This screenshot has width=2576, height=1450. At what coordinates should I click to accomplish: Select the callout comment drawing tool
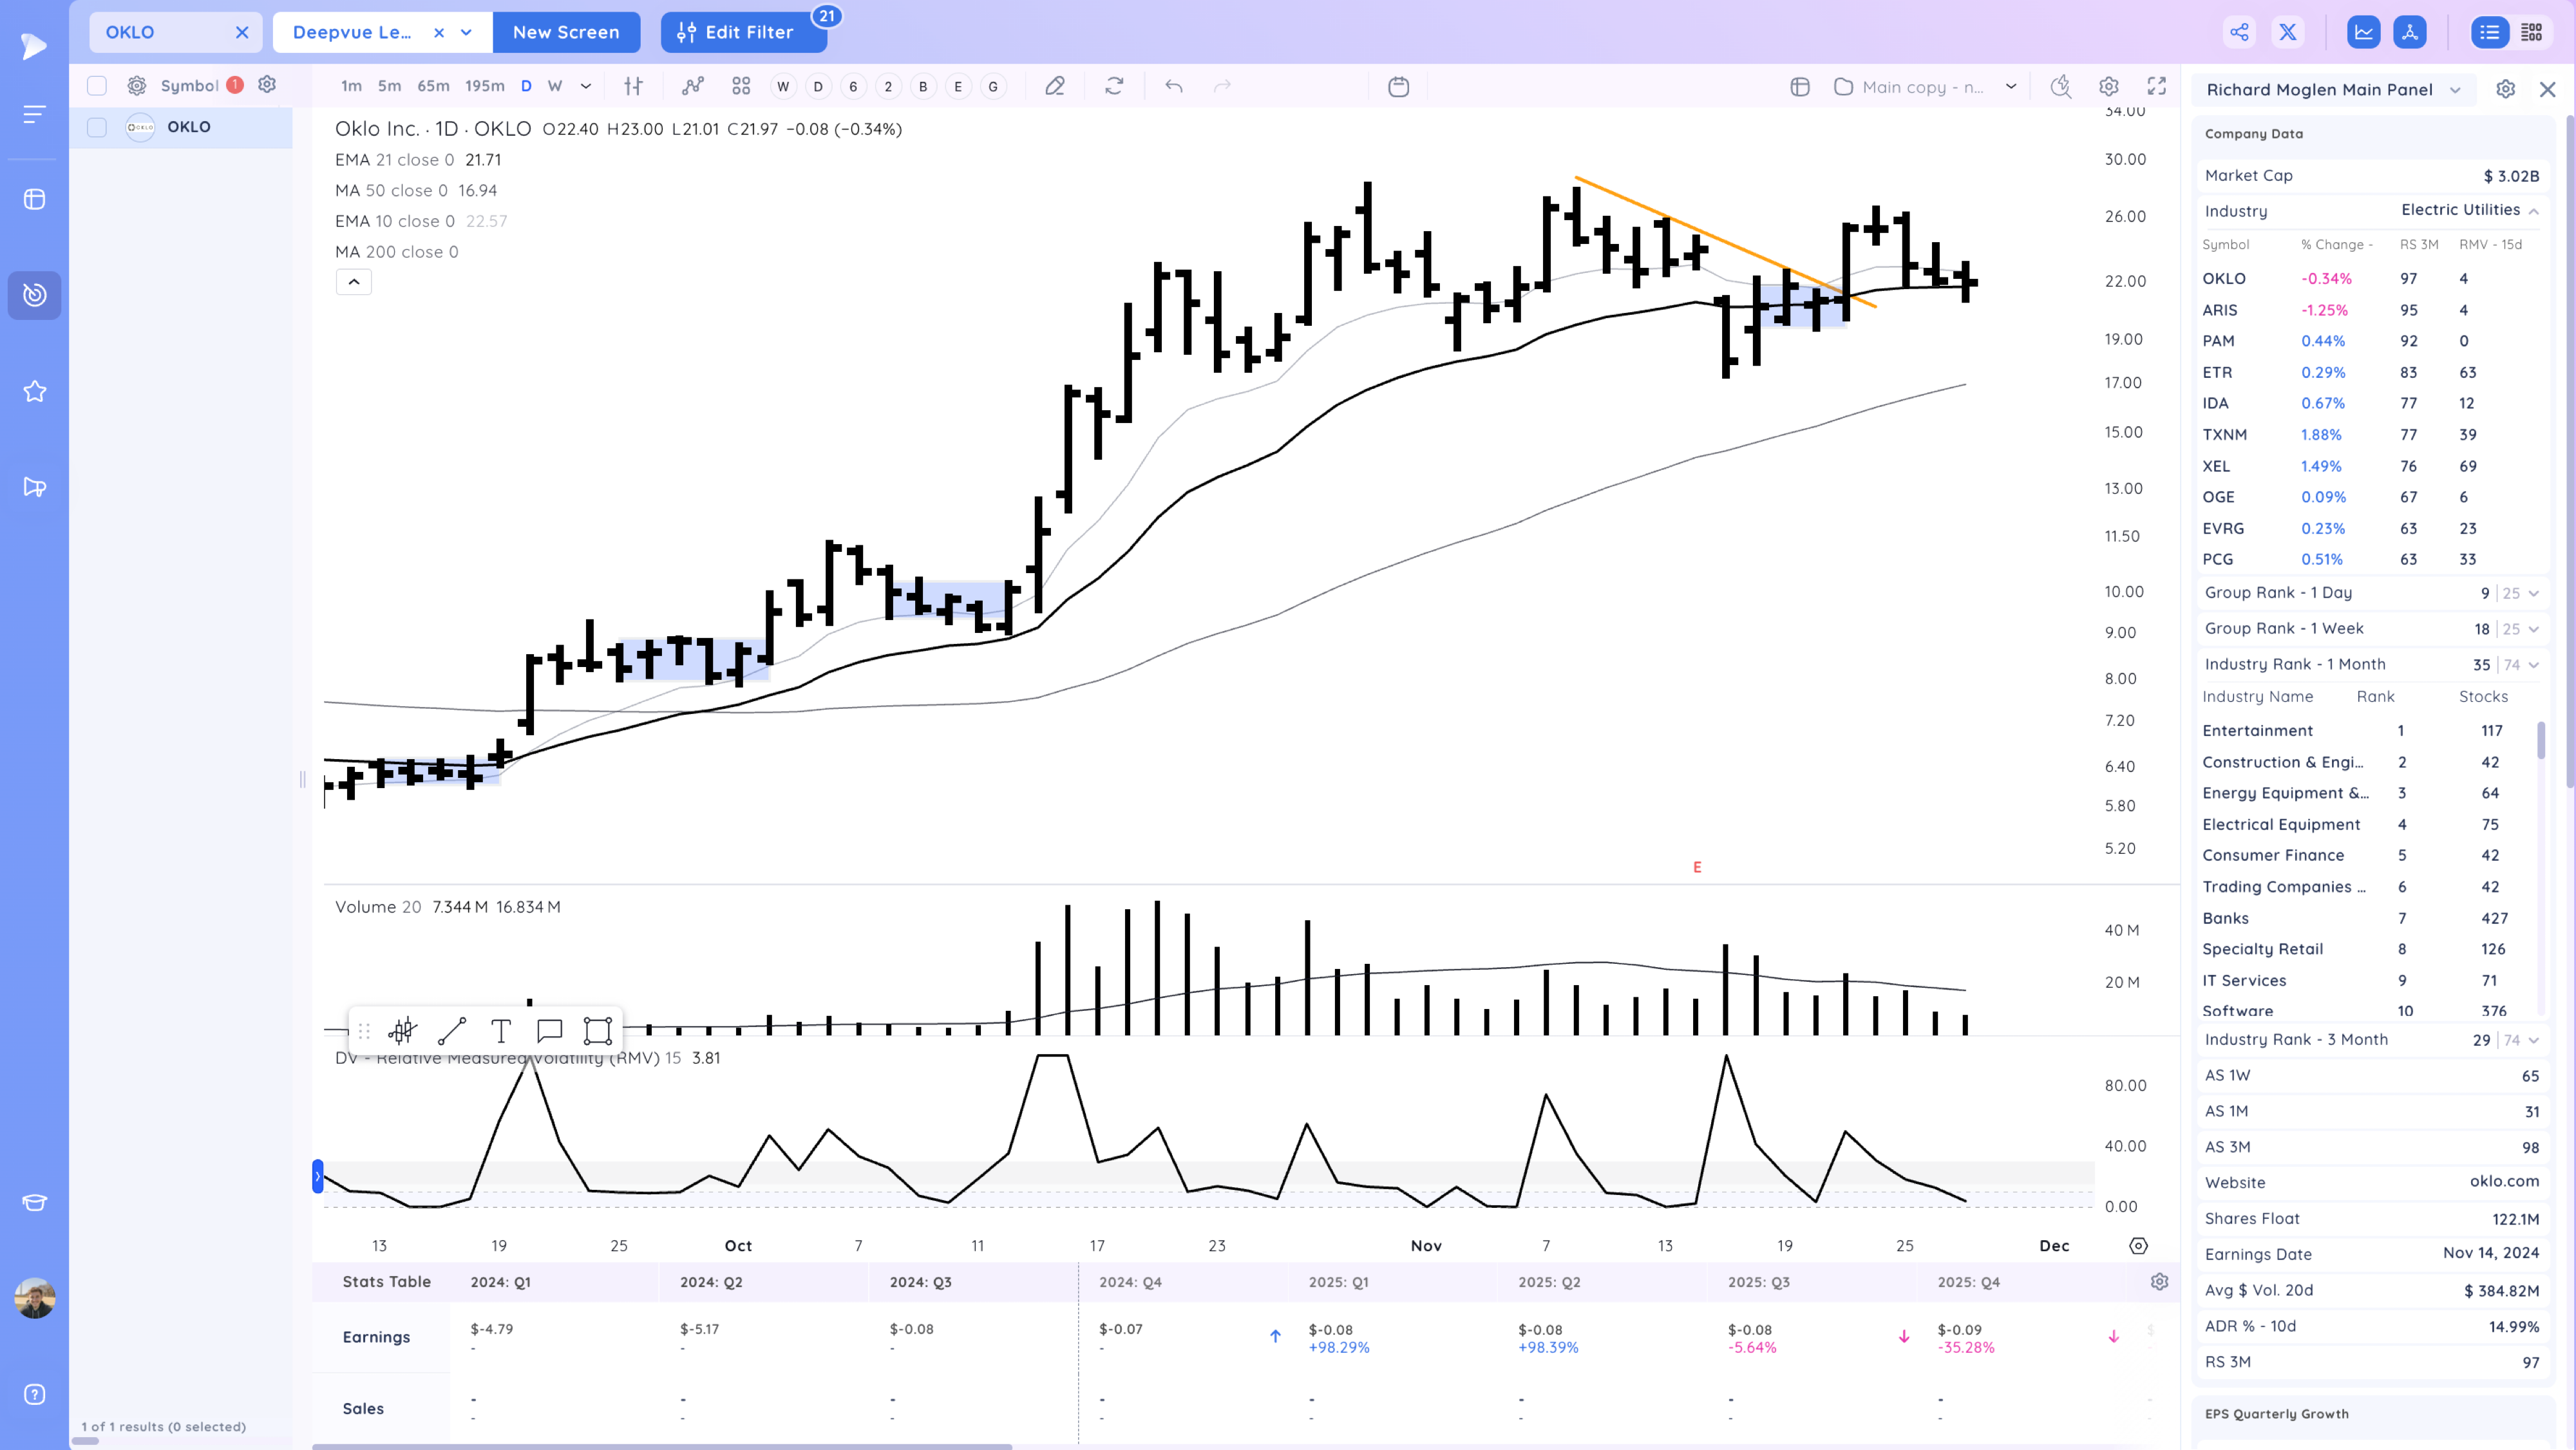[549, 1030]
